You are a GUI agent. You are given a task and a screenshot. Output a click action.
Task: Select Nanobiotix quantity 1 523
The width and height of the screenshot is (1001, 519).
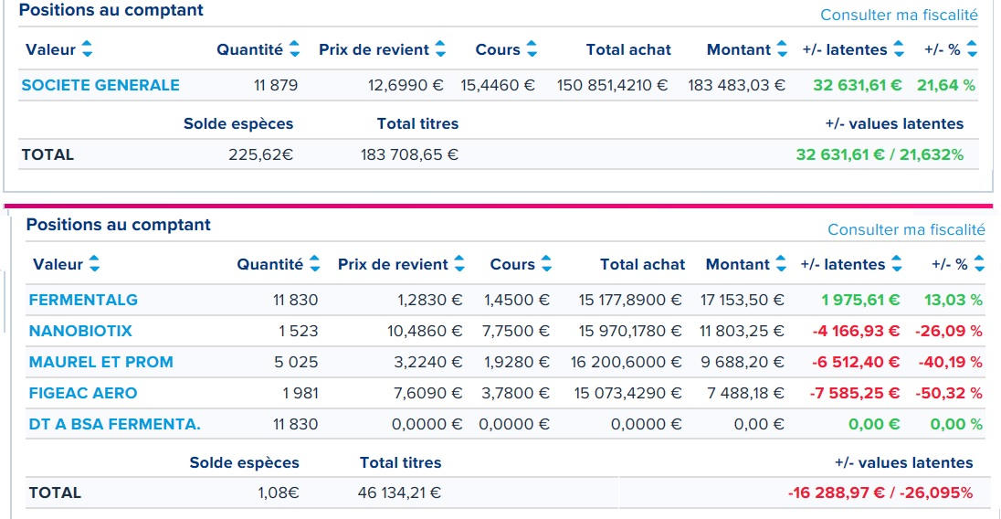298,331
